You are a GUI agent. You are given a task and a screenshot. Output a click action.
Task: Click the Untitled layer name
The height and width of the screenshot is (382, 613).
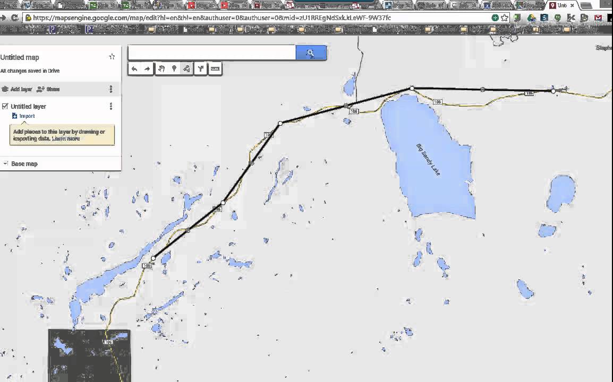click(x=28, y=106)
